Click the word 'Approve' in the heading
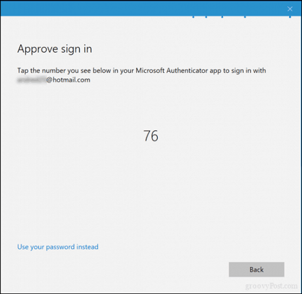 (x=38, y=49)
